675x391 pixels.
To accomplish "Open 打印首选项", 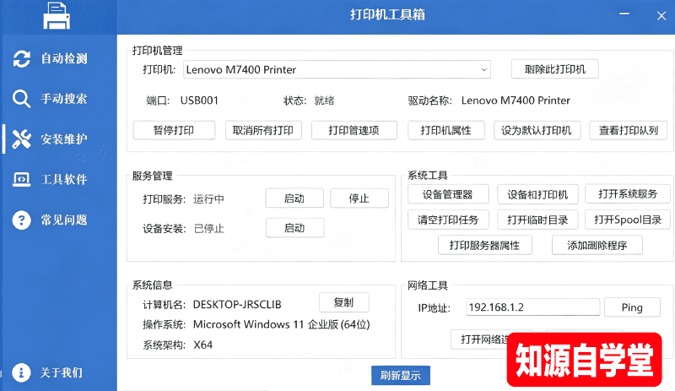I will (x=354, y=130).
